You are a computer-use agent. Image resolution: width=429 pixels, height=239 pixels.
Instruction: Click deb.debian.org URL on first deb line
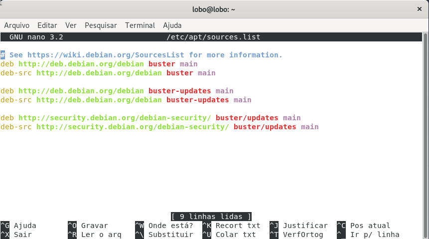pyautogui.click(x=81, y=64)
